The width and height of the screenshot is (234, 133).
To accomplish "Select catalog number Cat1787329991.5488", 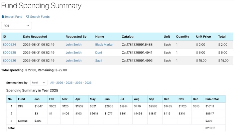I will [x=137, y=45].
